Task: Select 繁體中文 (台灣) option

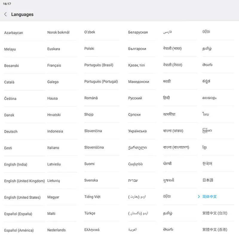Action: pyautogui.click(x=215, y=213)
